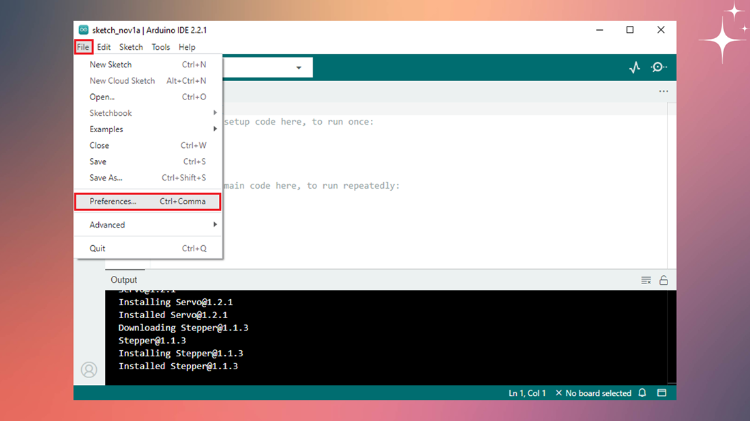Expand the board selector dropdown arrow
Screen dimensions: 750x421
(x=299, y=68)
